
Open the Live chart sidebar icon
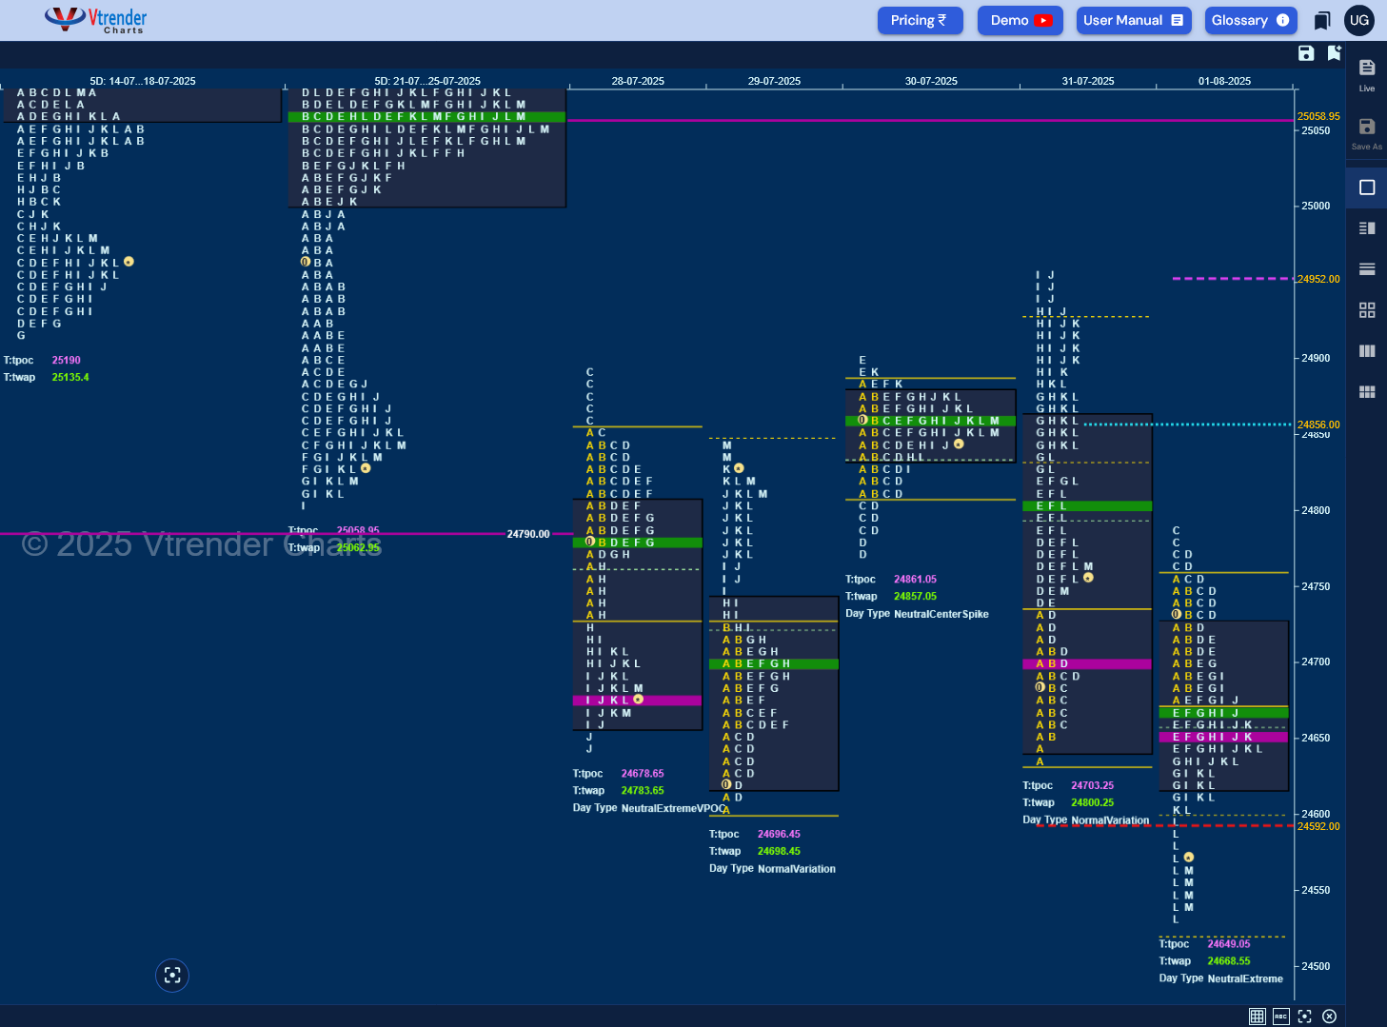[x=1367, y=74]
